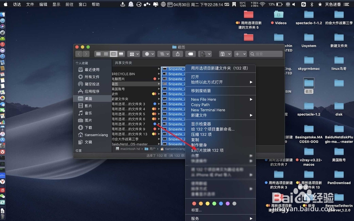The image size is (354, 221).
Task: Open the sort arrangement dropdown in toolbar
Action: 164,54
